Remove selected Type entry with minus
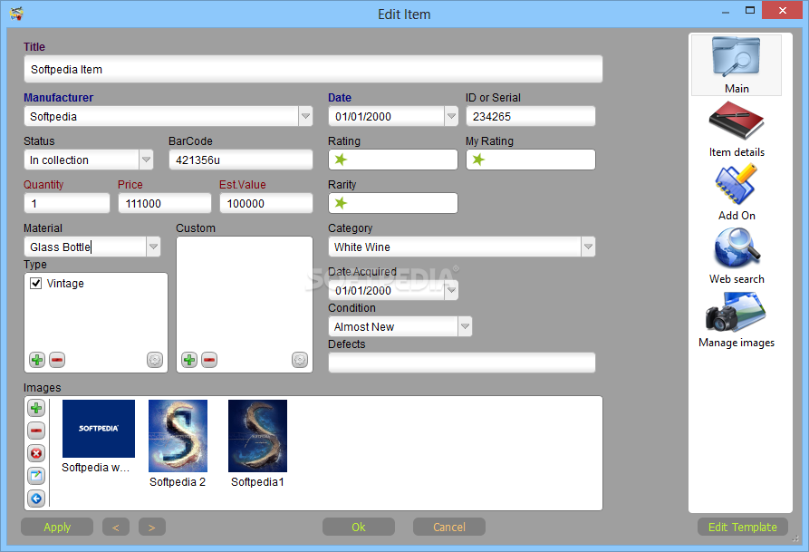809x552 pixels. click(x=57, y=360)
